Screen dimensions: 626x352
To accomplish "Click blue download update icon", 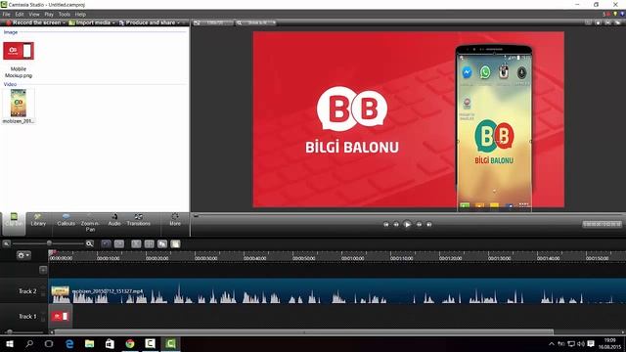I will point(622,14).
